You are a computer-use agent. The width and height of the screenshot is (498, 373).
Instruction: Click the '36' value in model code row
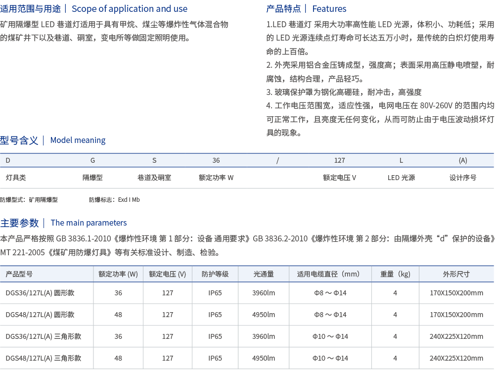pyautogui.click(x=216, y=160)
